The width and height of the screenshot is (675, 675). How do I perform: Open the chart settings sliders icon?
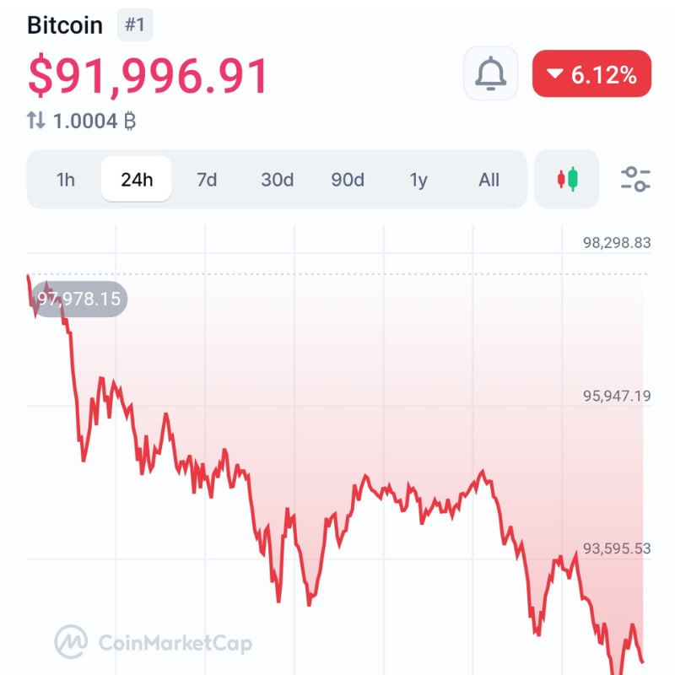pos(635,179)
